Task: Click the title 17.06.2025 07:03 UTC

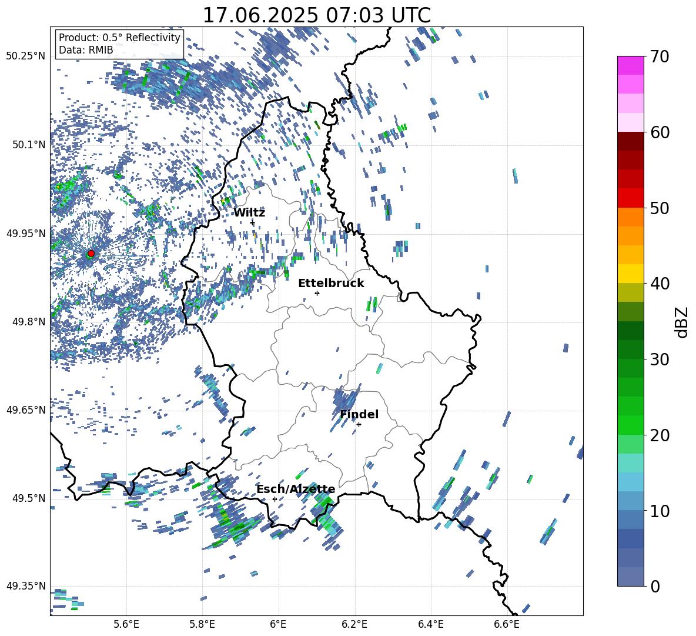Action: tap(317, 15)
